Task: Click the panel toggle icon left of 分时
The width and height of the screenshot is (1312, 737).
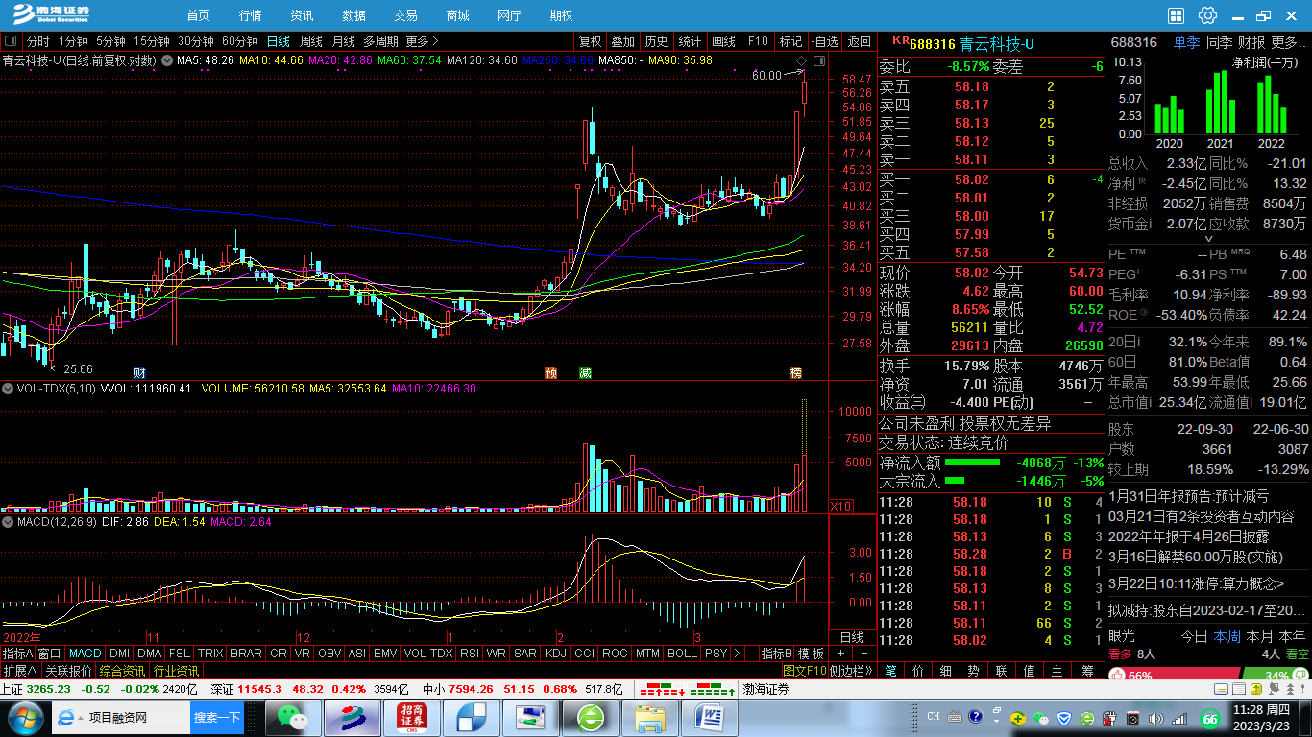Action: (11, 41)
